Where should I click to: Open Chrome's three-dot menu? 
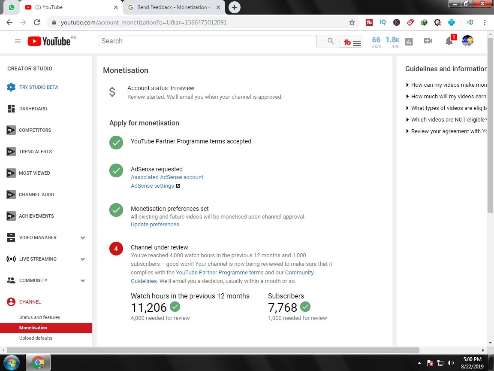pyautogui.click(x=485, y=22)
